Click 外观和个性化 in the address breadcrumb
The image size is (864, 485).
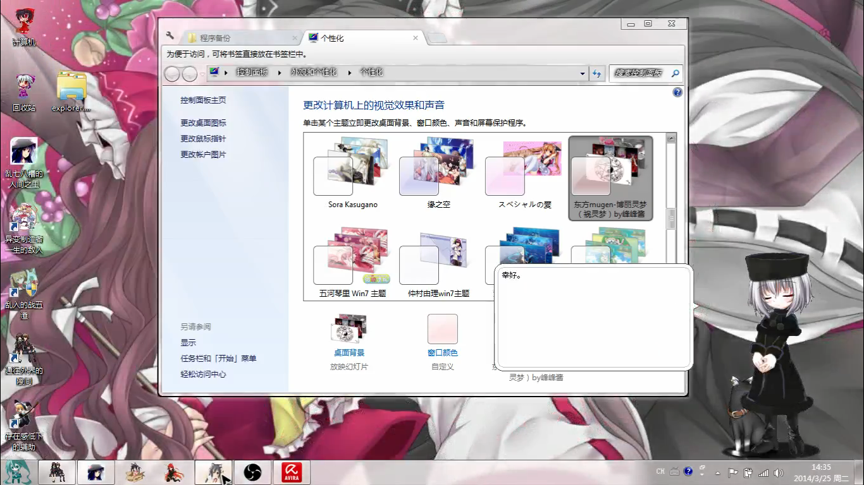[x=314, y=73]
